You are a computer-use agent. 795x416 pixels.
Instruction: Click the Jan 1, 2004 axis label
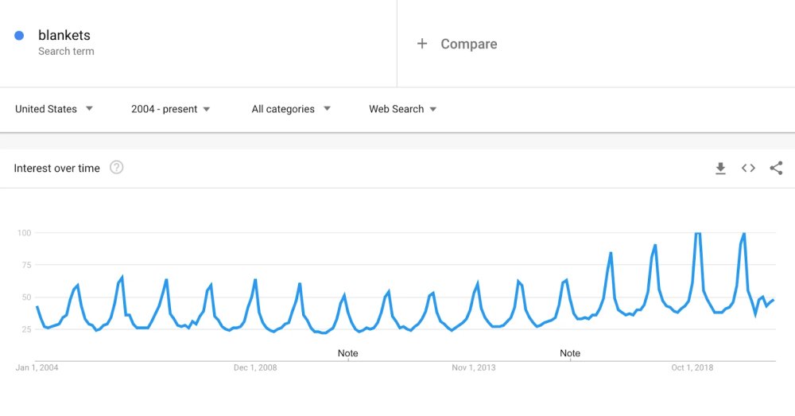point(37,367)
